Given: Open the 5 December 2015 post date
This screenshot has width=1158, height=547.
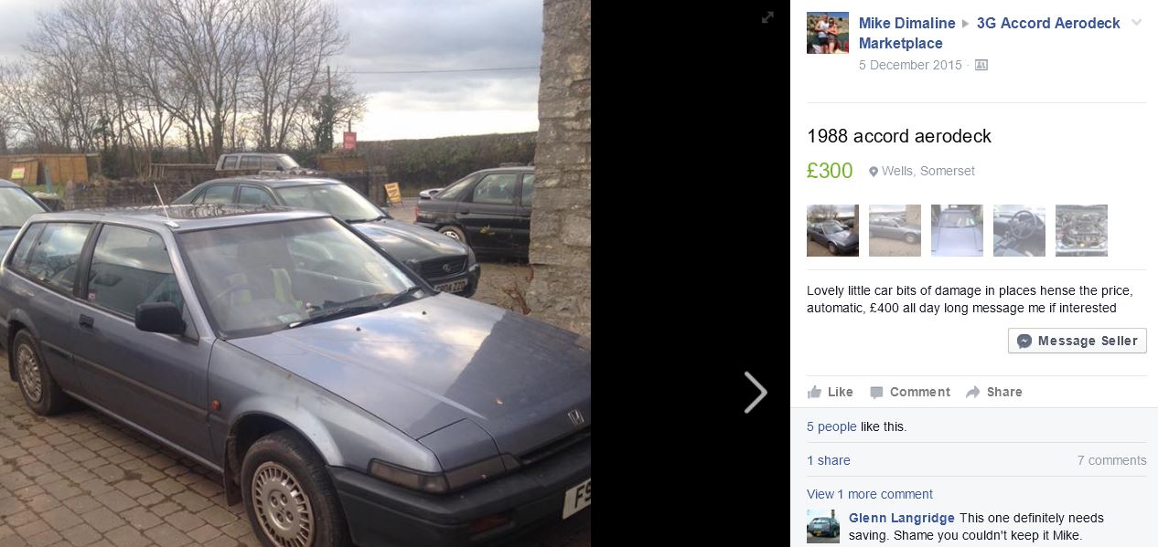Looking at the screenshot, I should tap(910, 66).
